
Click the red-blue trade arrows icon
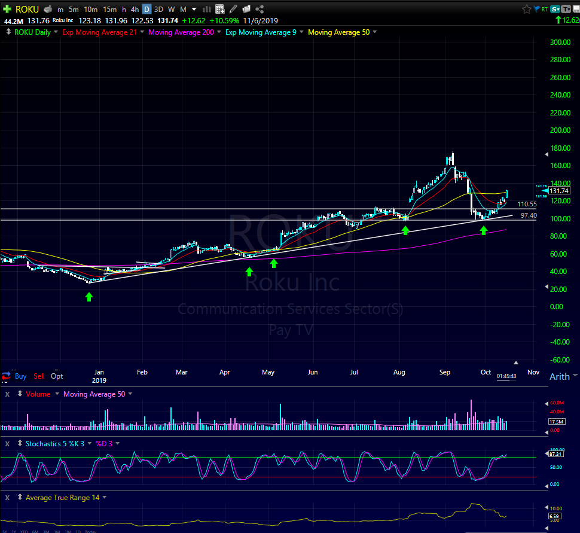[6, 376]
